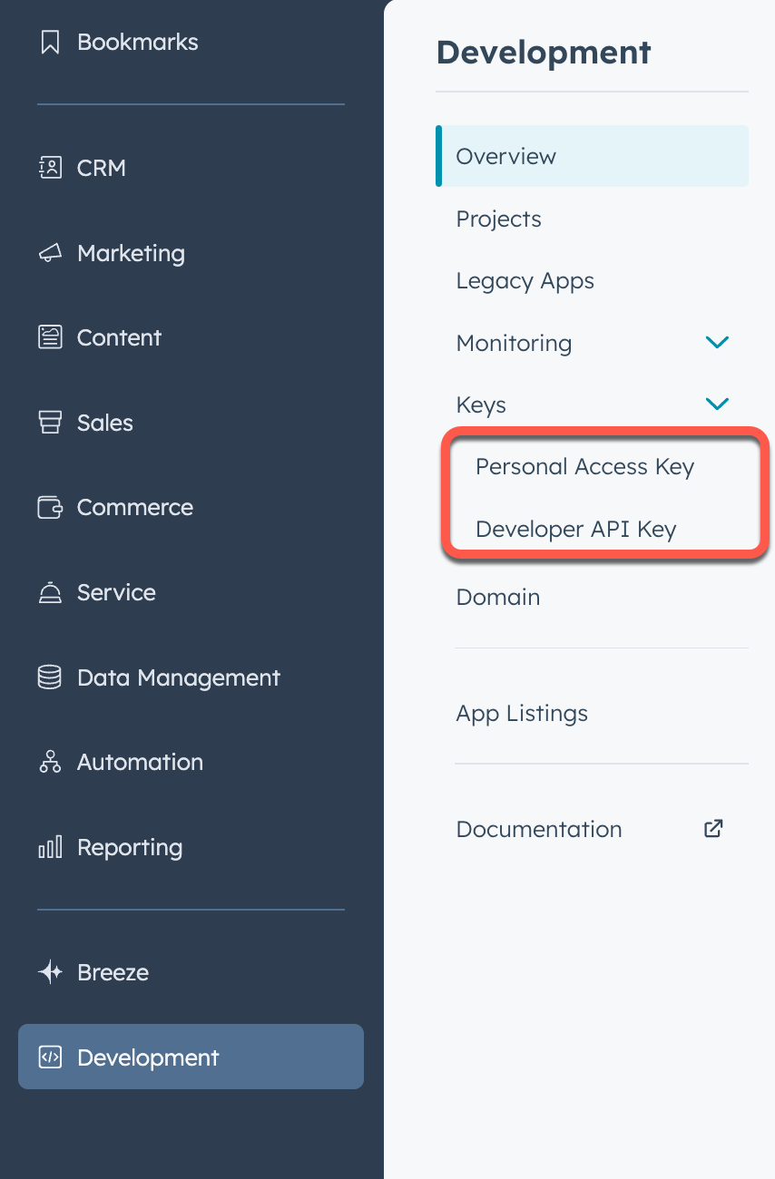775x1179 pixels.
Task: Open App Listings
Action: [522, 714]
